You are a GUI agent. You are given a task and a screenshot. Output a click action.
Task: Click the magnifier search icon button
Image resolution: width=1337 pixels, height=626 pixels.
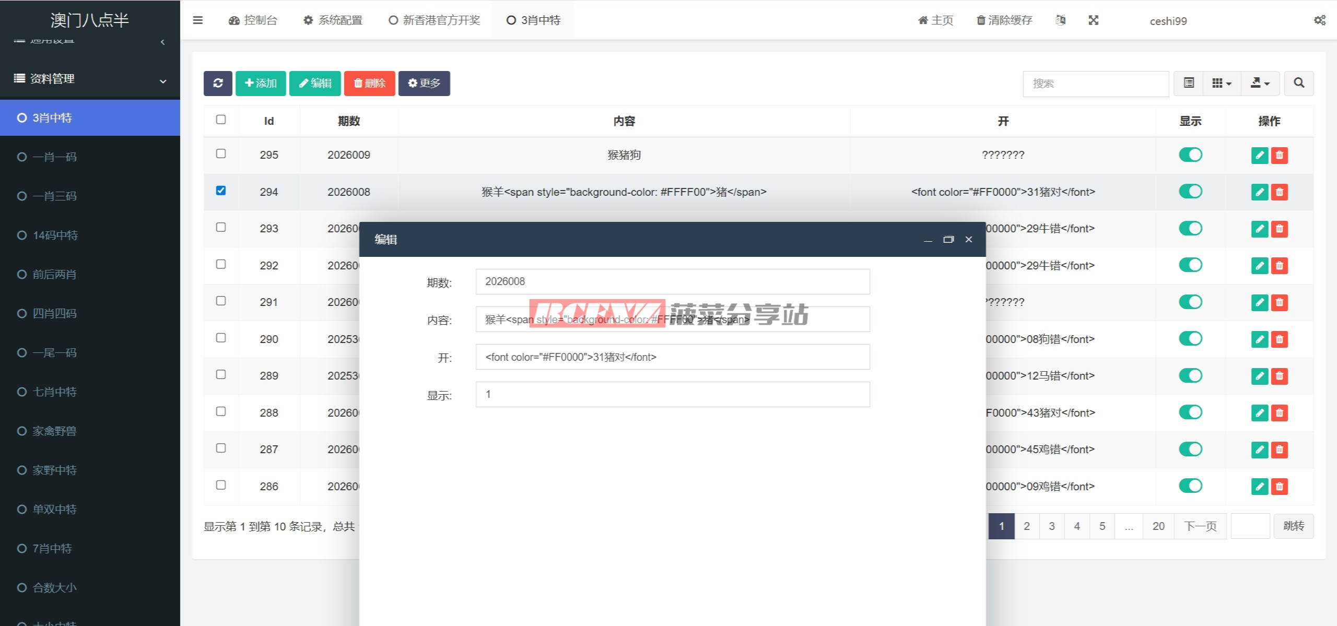1299,84
